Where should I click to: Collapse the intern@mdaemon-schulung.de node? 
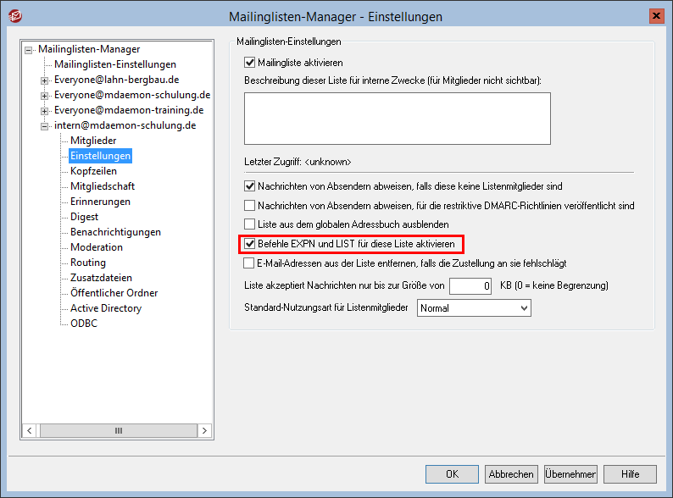click(45, 125)
